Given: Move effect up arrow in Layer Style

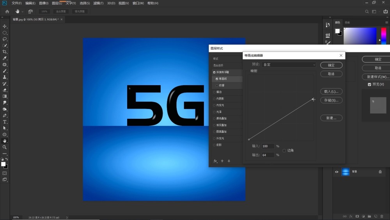Looking at the screenshot, I should tap(222, 161).
